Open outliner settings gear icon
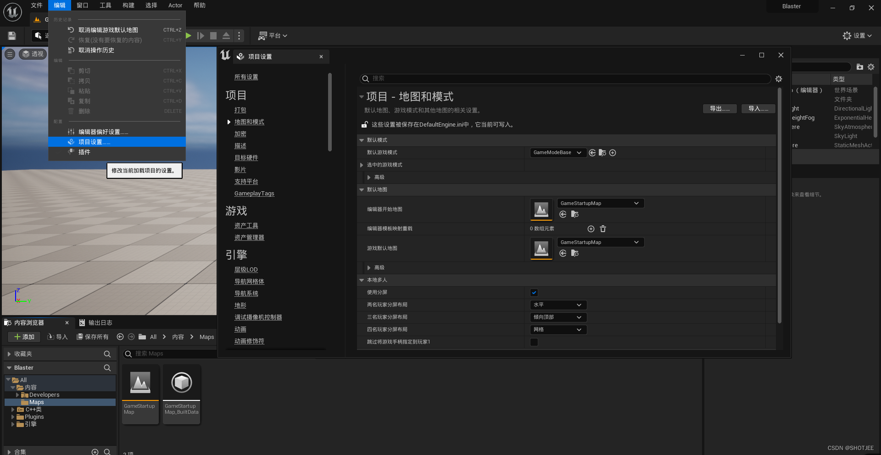The height and width of the screenshot is (455, 881). click(x=871, y=67)
